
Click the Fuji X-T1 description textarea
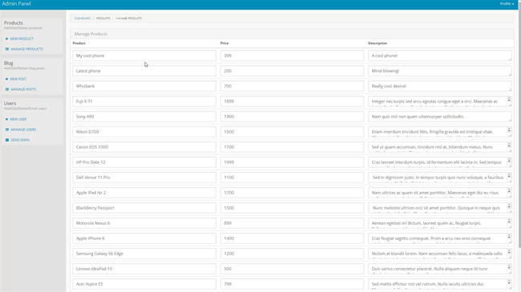pos(440,102)
